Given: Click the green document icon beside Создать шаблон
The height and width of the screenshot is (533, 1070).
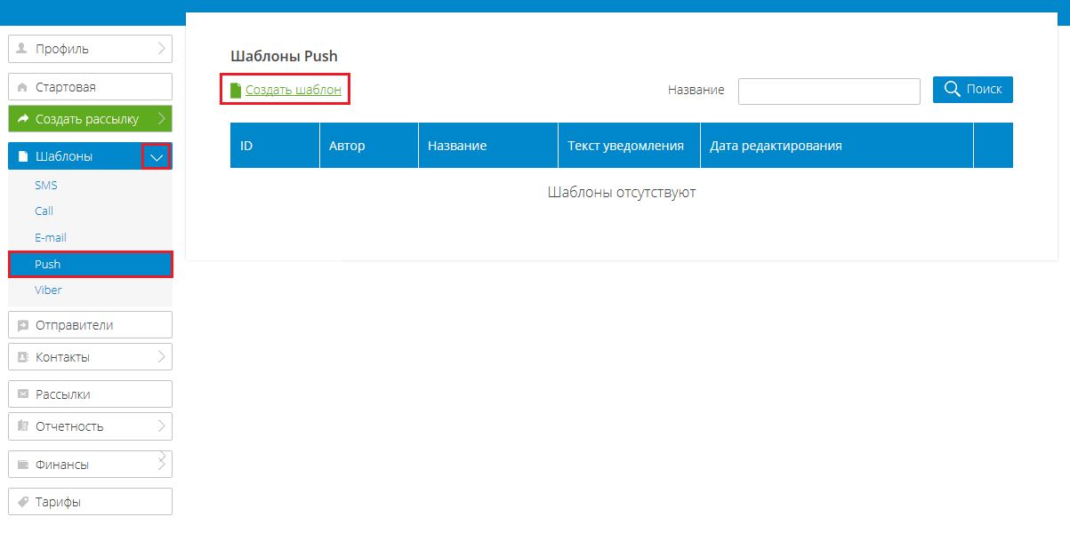Looking at the screenshot, I should (236, 91).
